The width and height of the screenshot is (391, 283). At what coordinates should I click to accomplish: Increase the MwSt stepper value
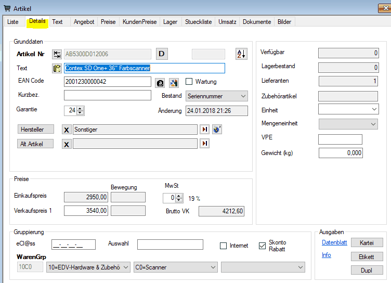coord(179,196)
